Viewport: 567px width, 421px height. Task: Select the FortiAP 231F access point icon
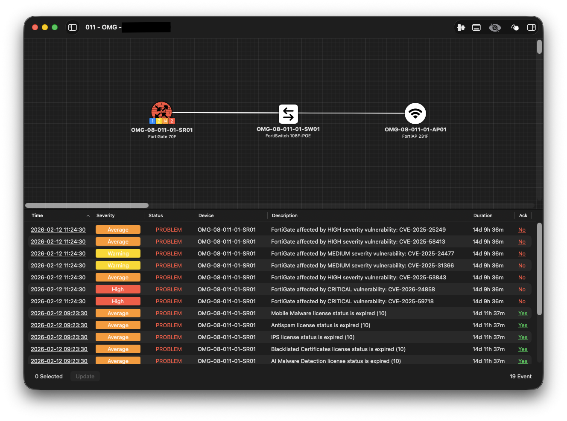click(415, 113)
